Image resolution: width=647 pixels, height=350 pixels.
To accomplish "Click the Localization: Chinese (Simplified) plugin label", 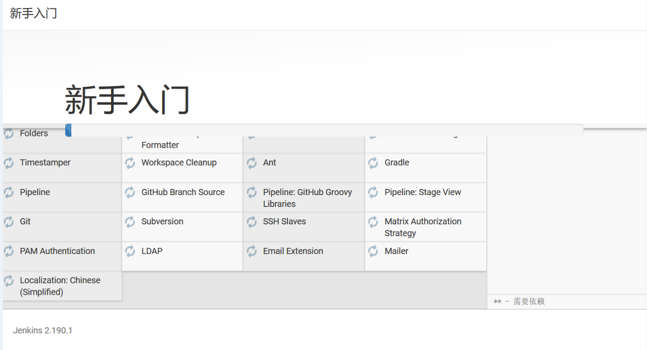I will [60, 286].
